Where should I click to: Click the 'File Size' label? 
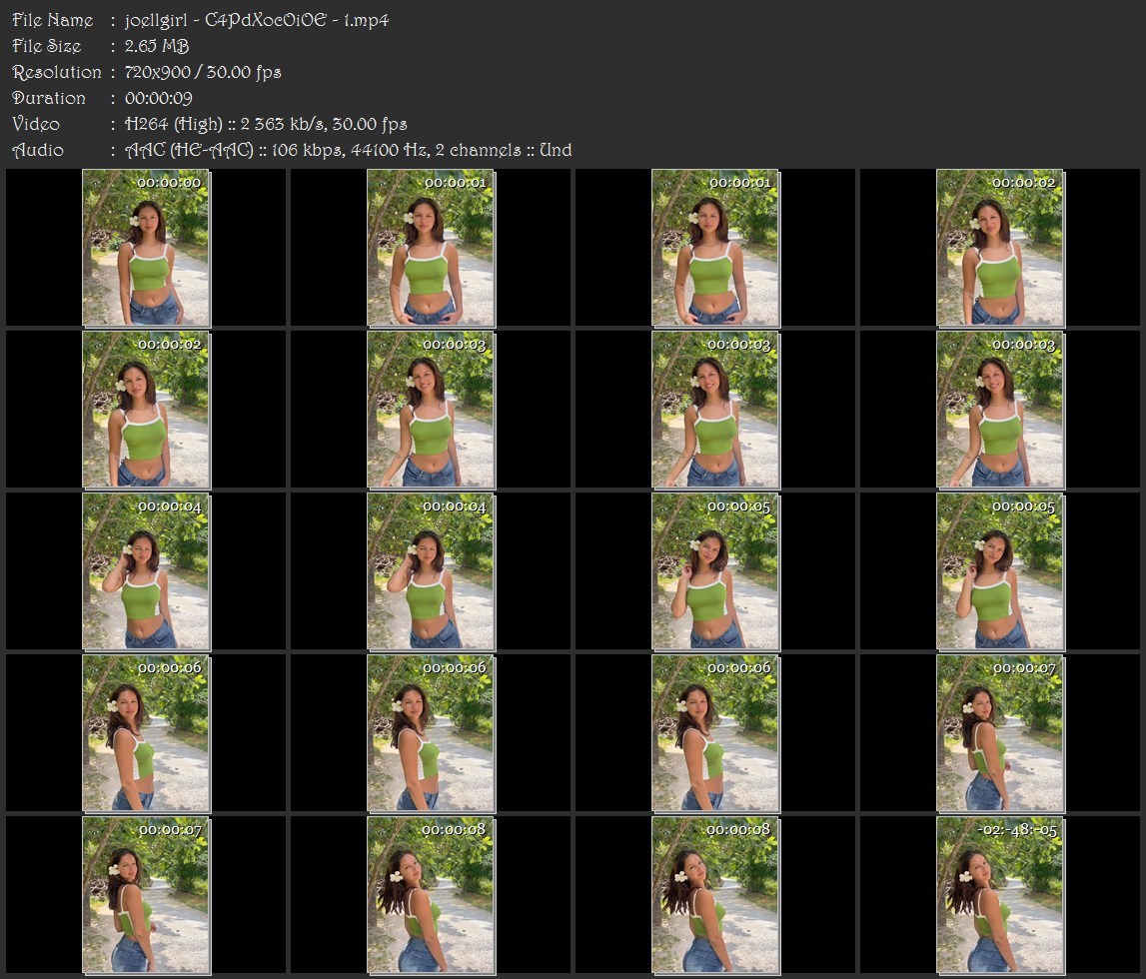pyautogui.click(x=47, y=46)
